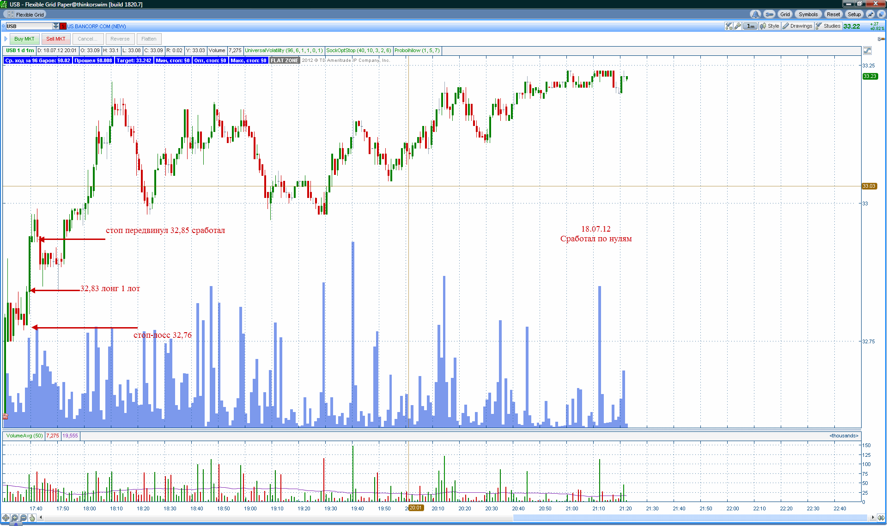The width and height of the screenshot is (887, 526).
Task: Click the Cancel... button
Action: 88,39
